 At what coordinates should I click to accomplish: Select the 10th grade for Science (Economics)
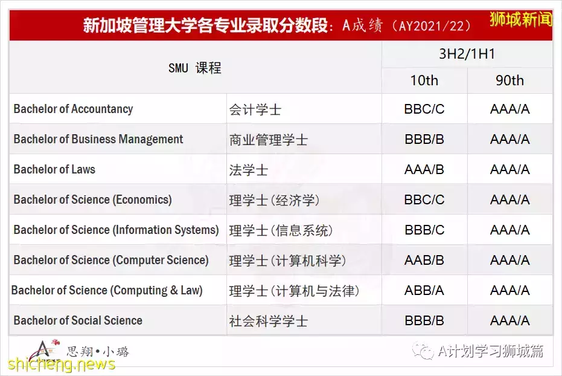pyautogui.click(x=424, y=199)
